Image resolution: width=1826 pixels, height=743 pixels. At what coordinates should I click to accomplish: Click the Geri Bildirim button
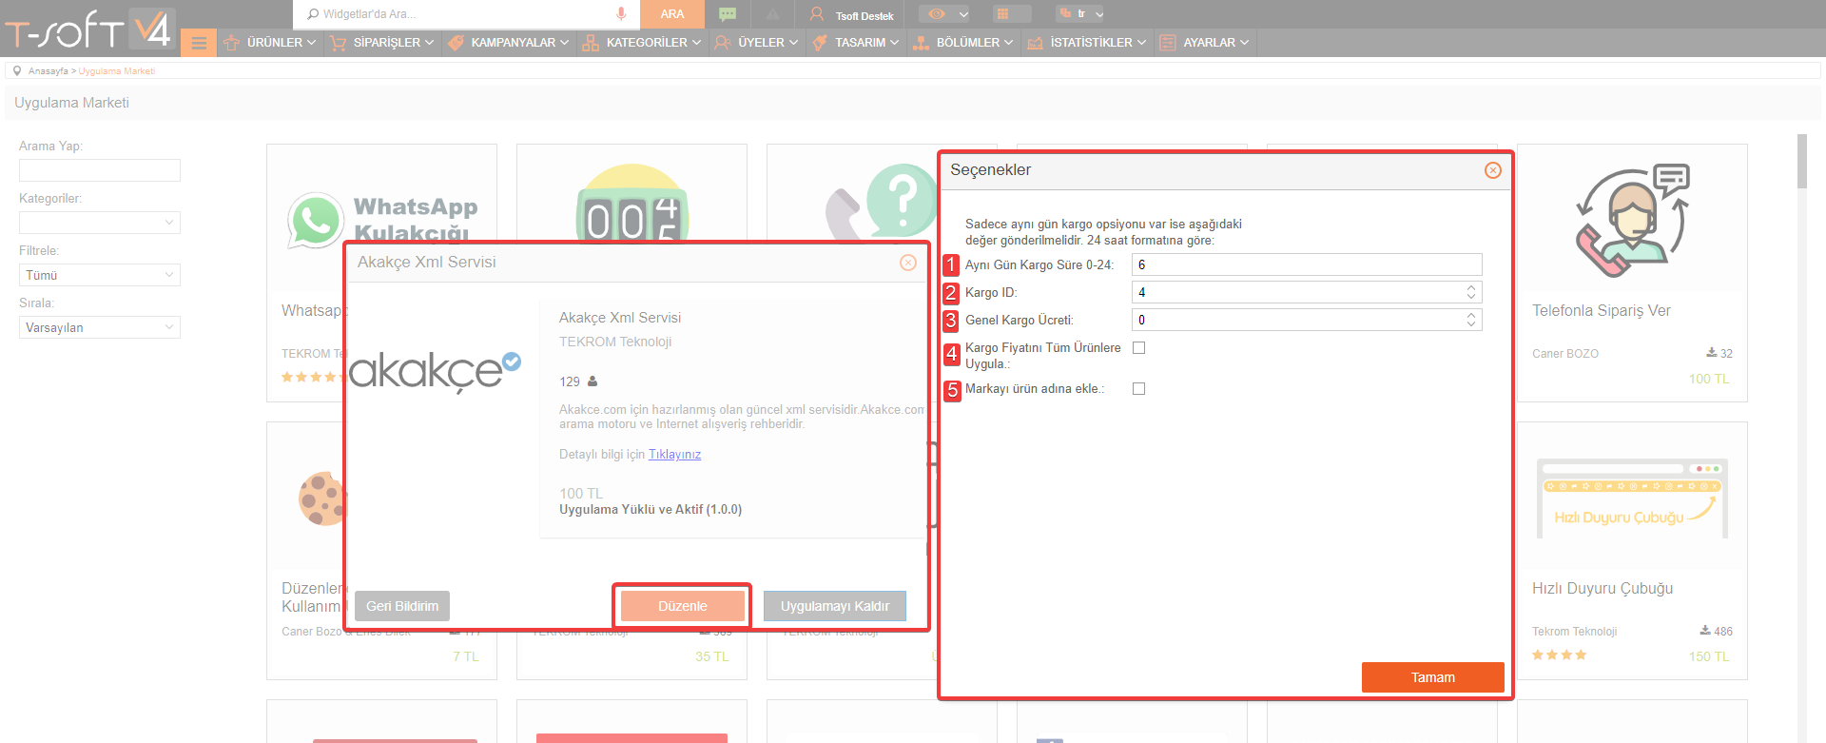pos(402,606)
